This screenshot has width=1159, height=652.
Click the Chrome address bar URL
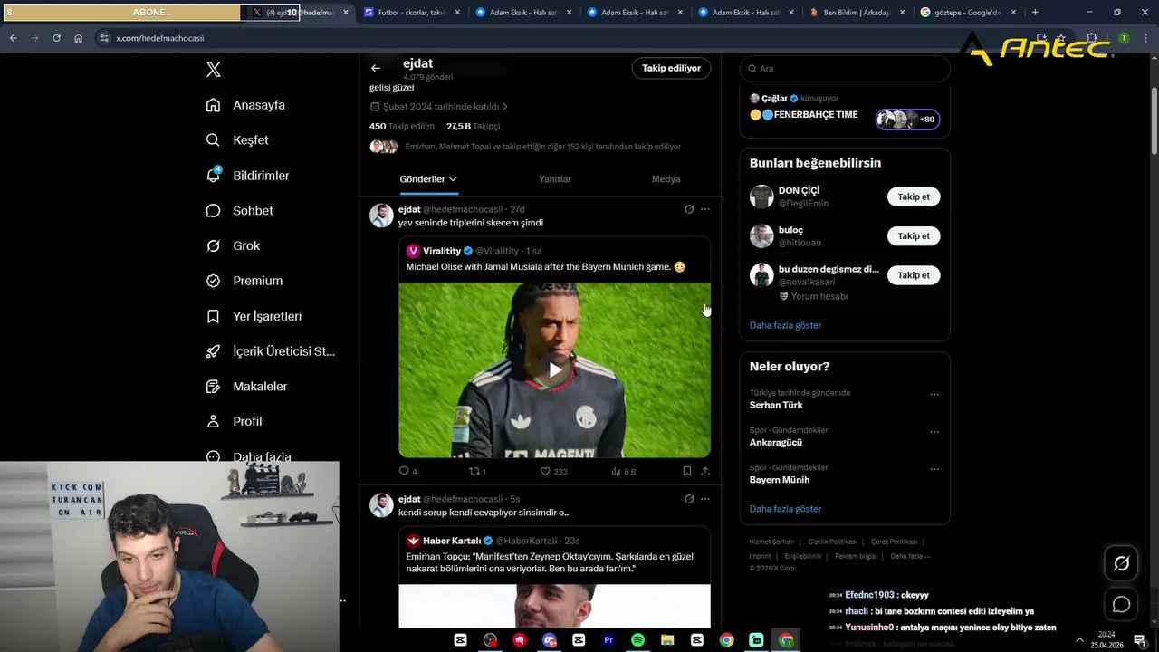pos(159,38)
